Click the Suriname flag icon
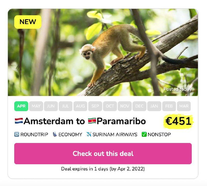207x186 pixels. 92,121
